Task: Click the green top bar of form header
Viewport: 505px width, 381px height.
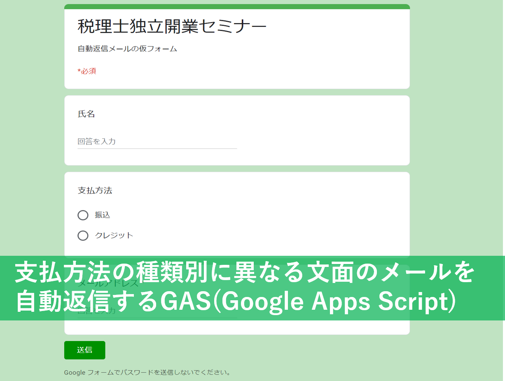Action: pos(237,7)
